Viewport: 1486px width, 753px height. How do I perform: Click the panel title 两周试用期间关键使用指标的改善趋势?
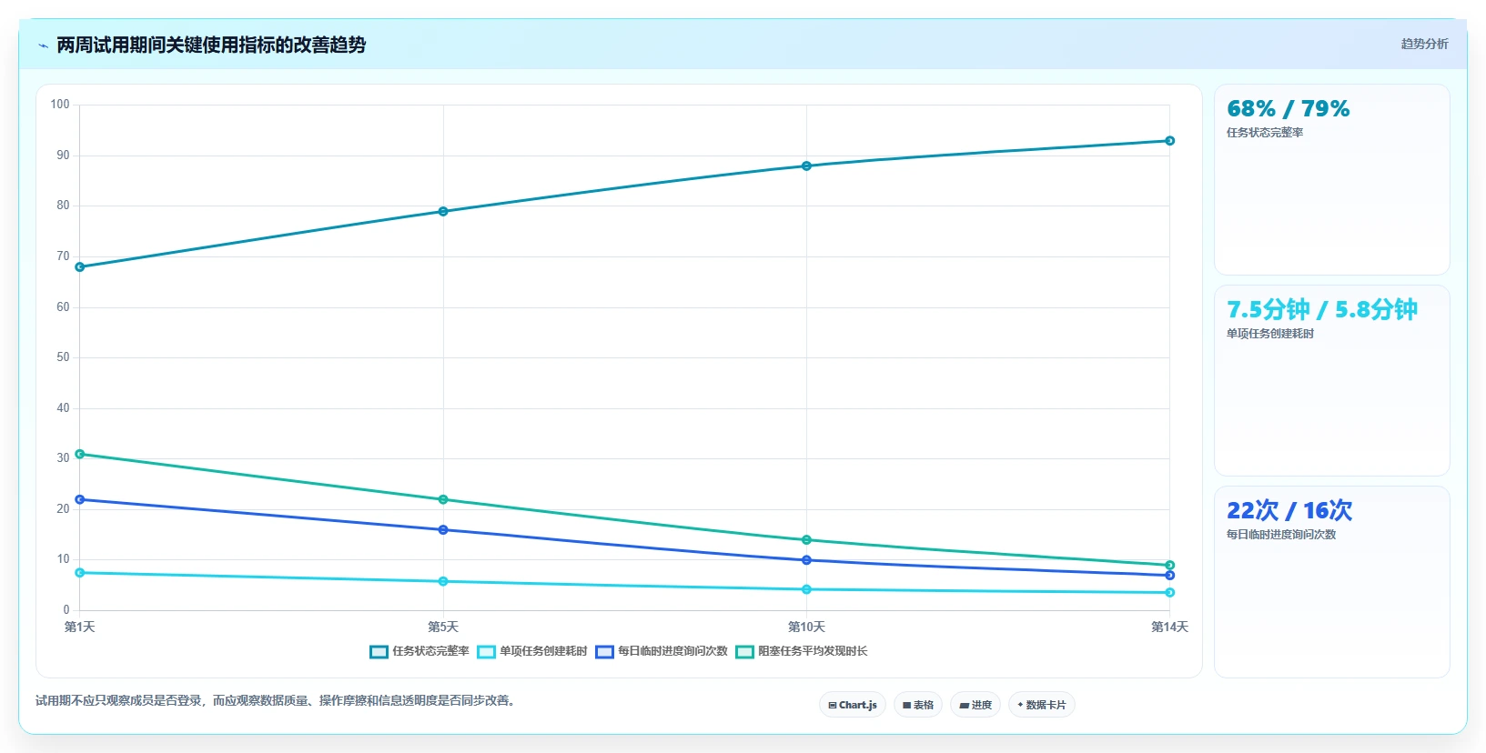(x=211, y=45)
